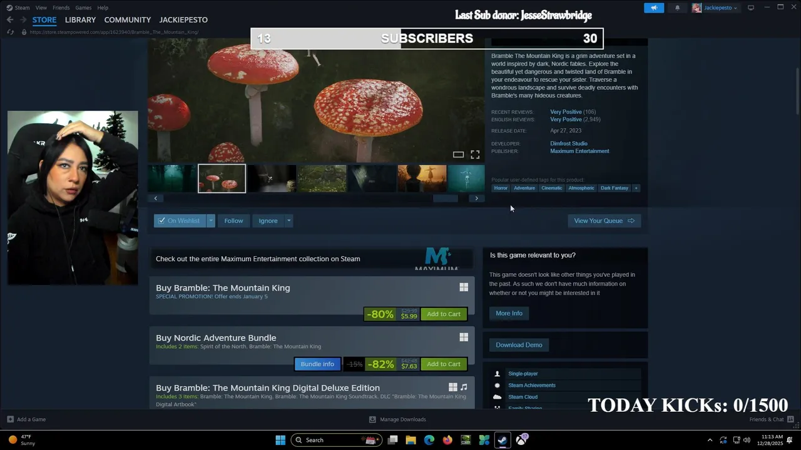The width and height of the screenshot is (801, 450).
Task: Launch Firefox from taskbar
Action: (x=447, y=440)
